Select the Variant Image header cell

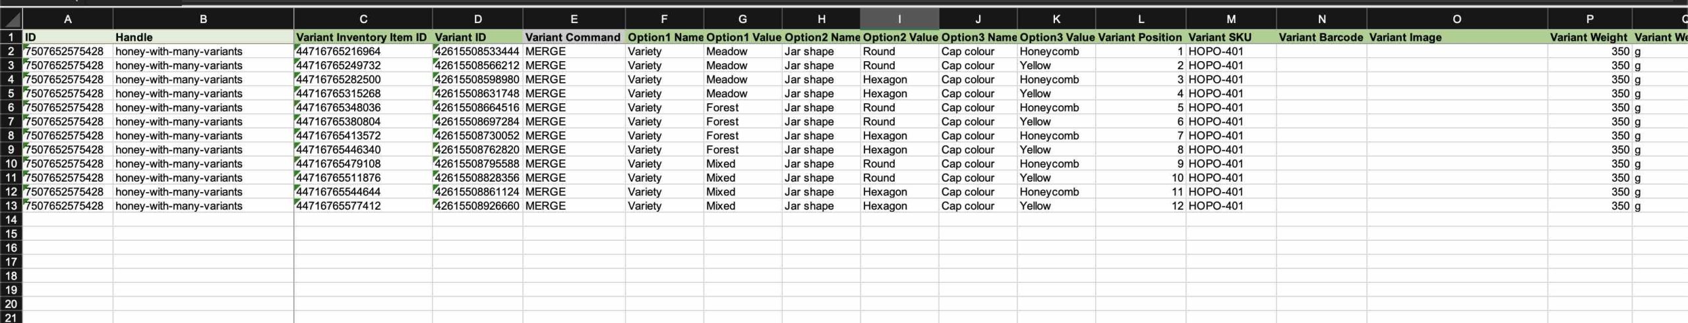coord(1457,37)
